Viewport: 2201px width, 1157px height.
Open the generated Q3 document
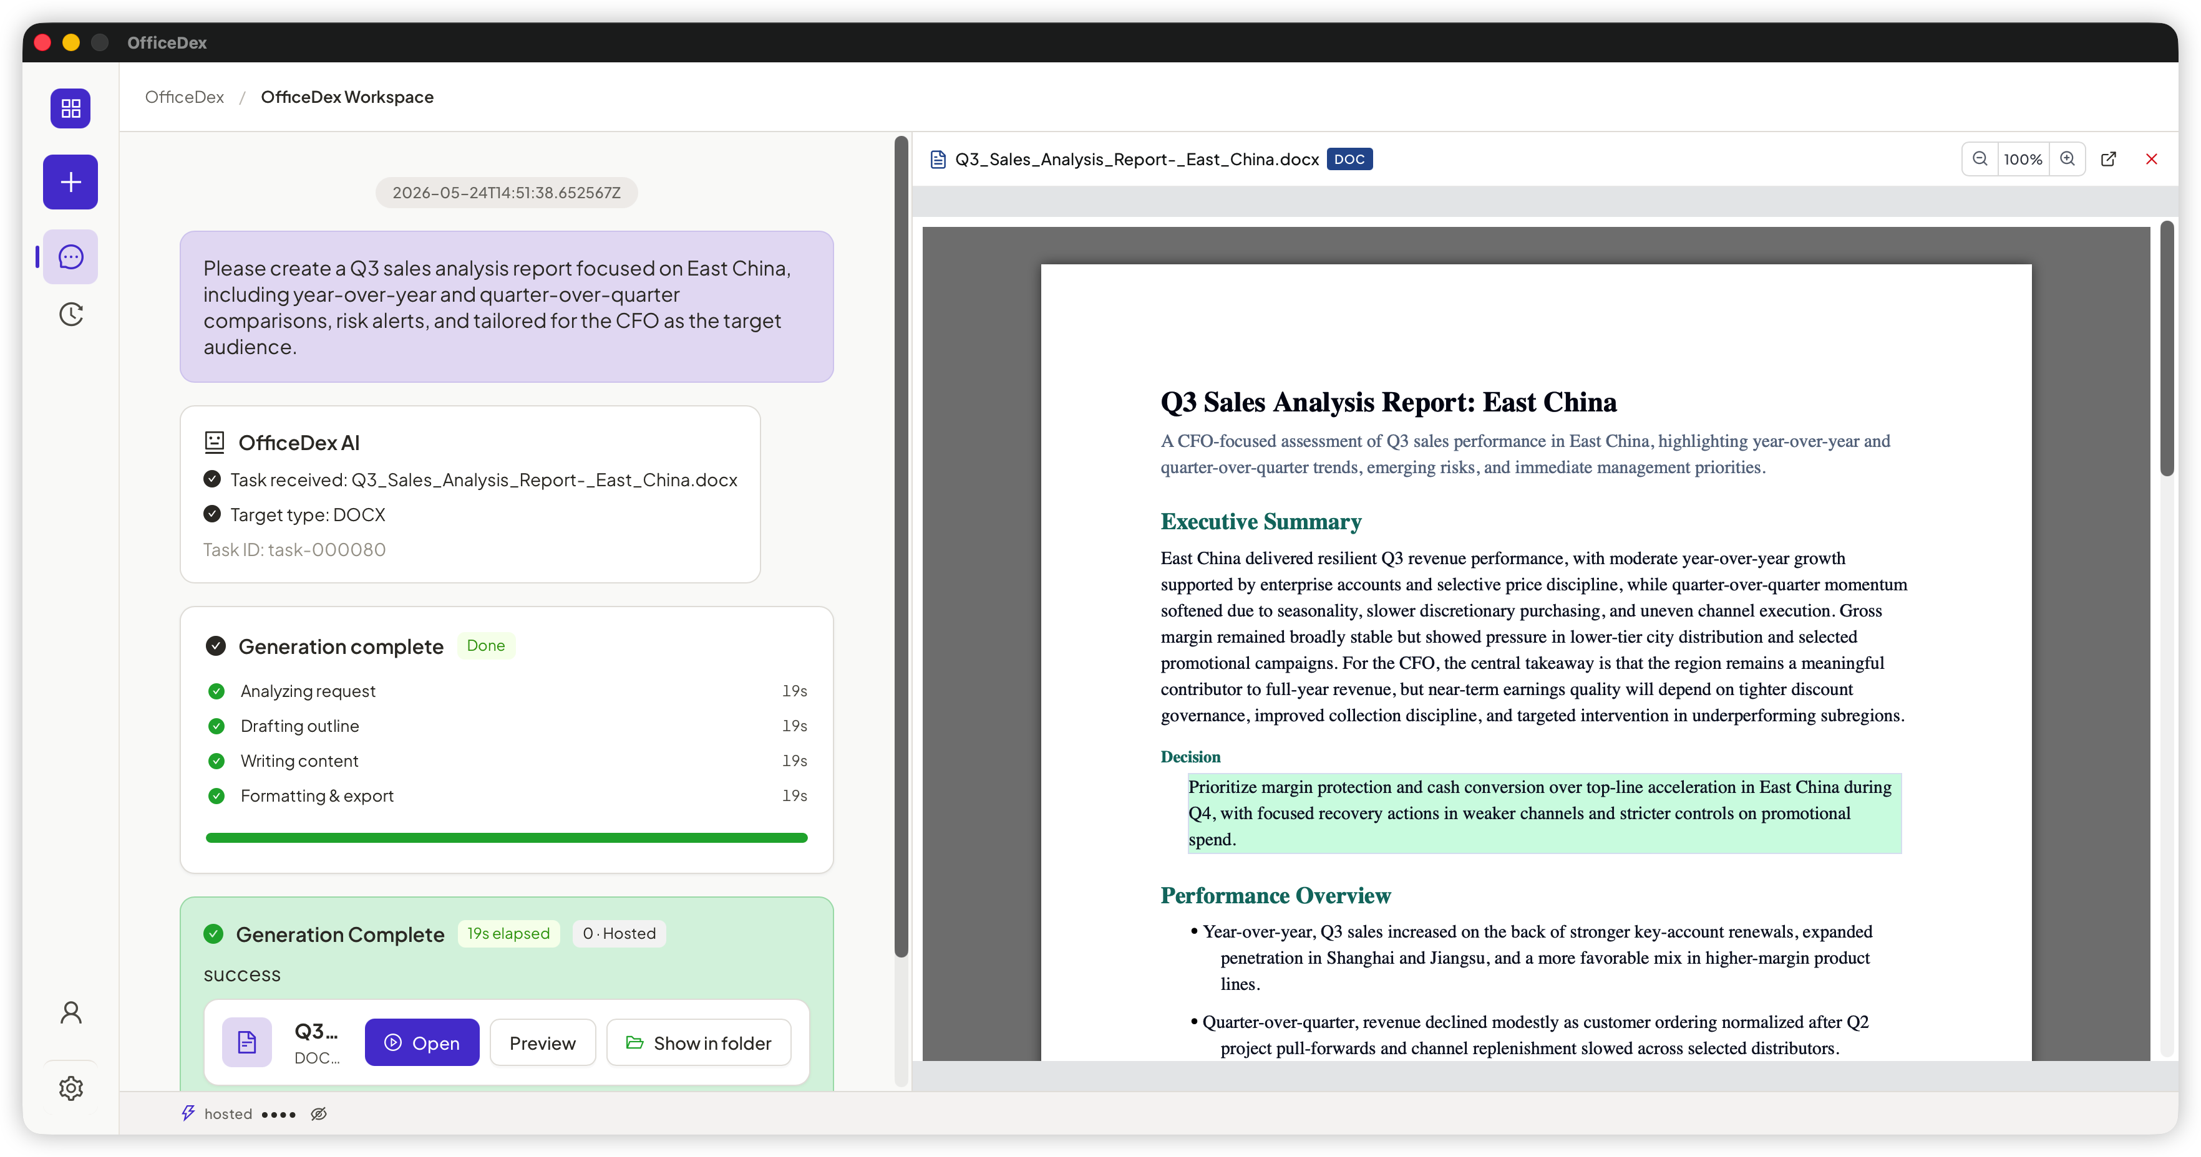click(x=422, y=1042)
